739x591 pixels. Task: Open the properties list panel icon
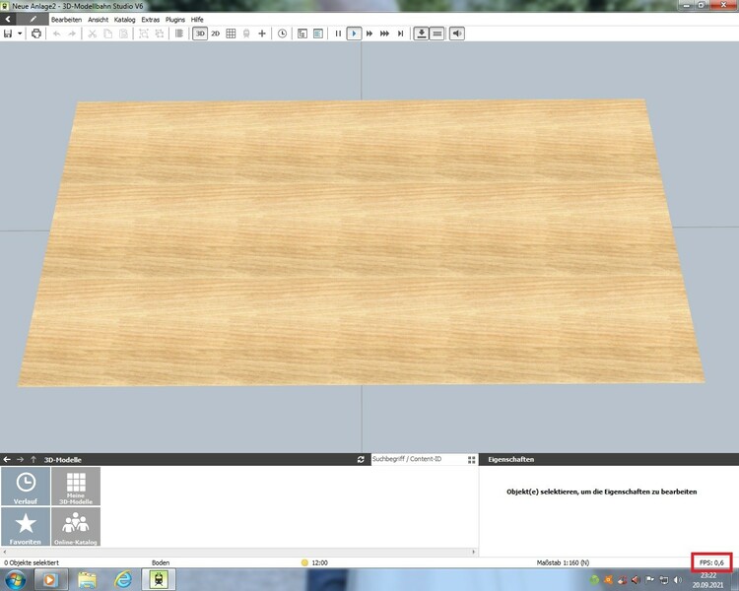point(318,33)
